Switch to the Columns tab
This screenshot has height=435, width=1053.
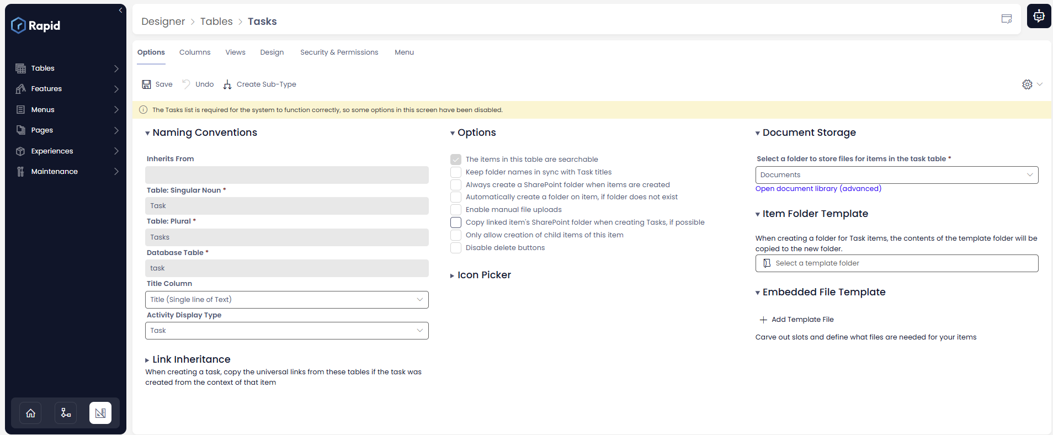pyautogui.click(x=195, y=52)
